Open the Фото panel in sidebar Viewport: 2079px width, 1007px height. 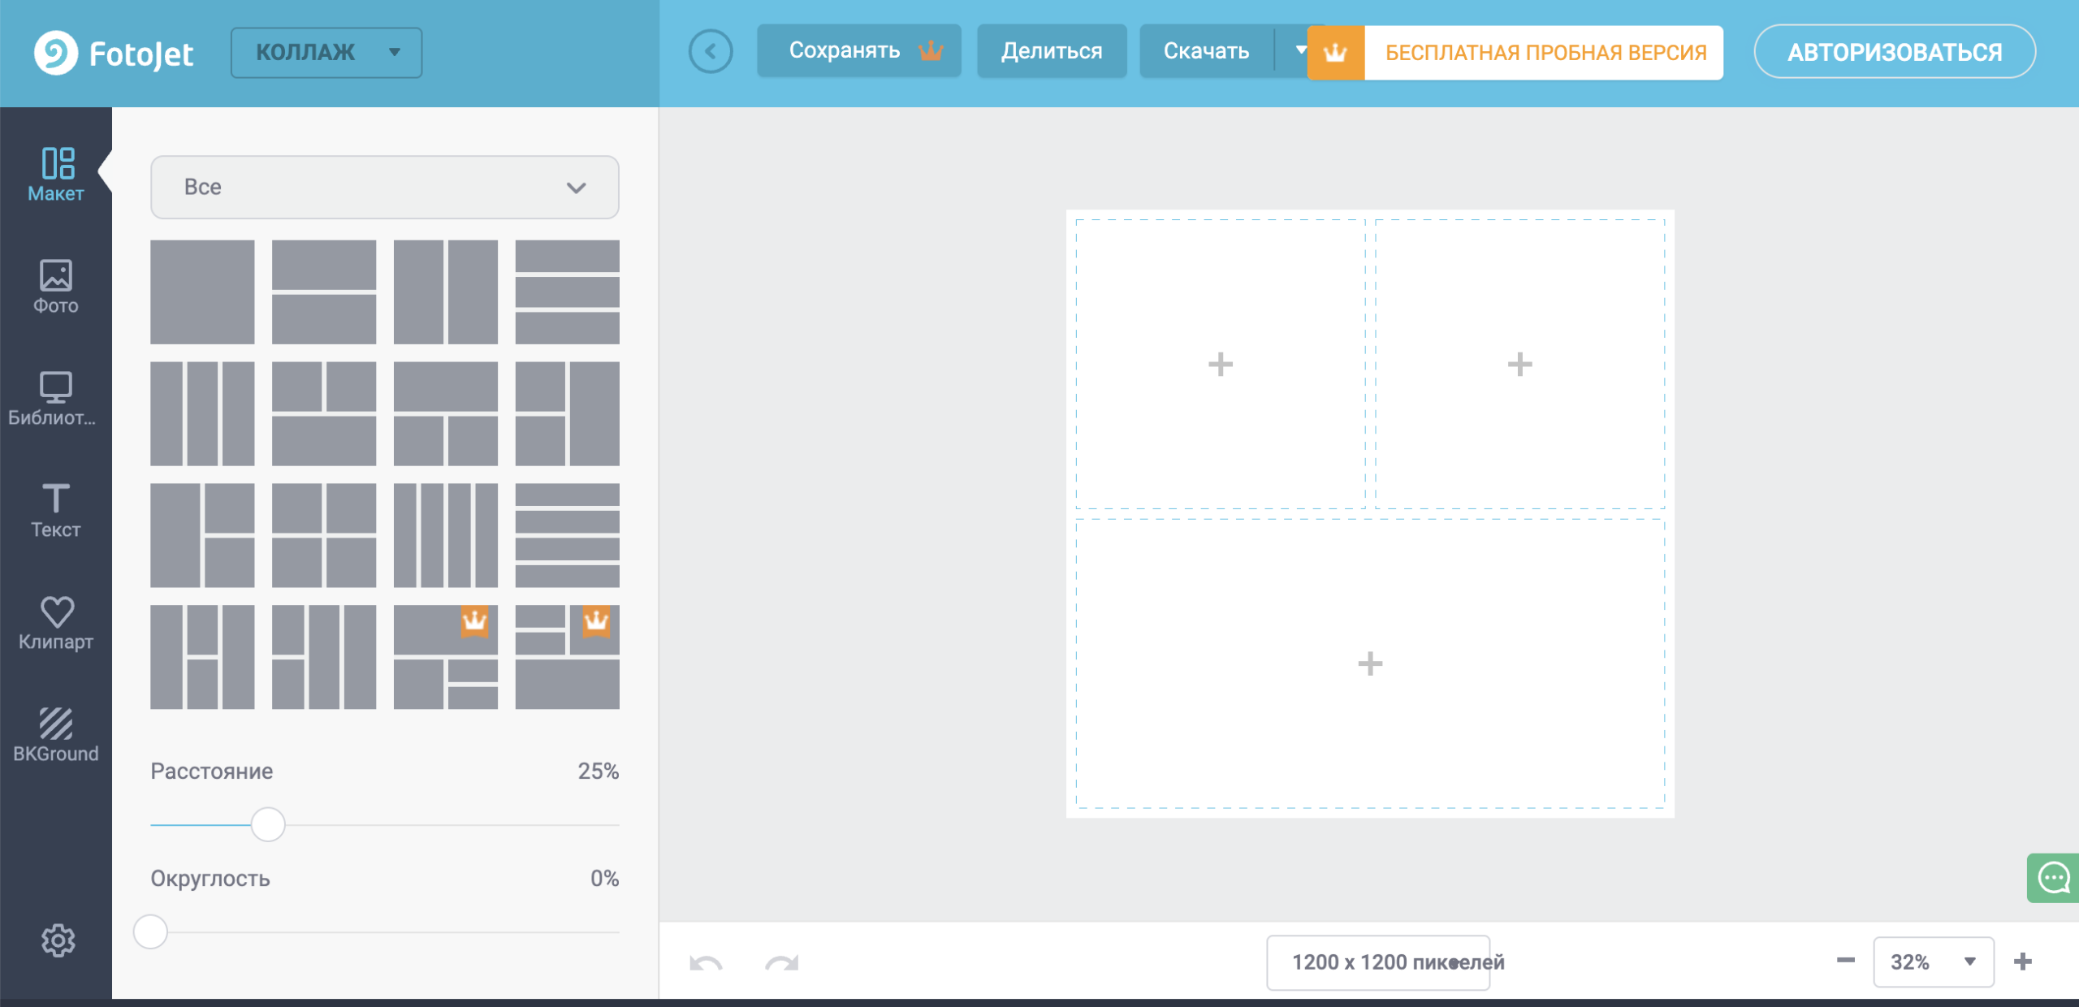55,286
